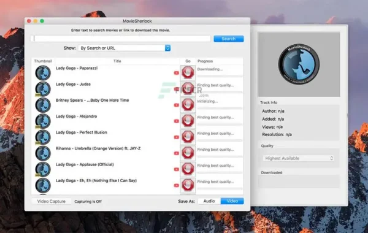Viewport: 368px width, 233px height.
Task: Click Capturing is Off status label
Action: [x=88, y=202]
